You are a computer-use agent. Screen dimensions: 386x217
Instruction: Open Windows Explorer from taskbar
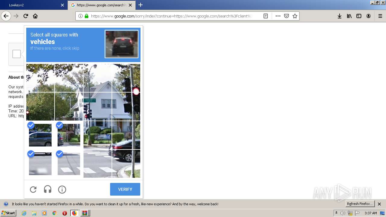point(34,213)
